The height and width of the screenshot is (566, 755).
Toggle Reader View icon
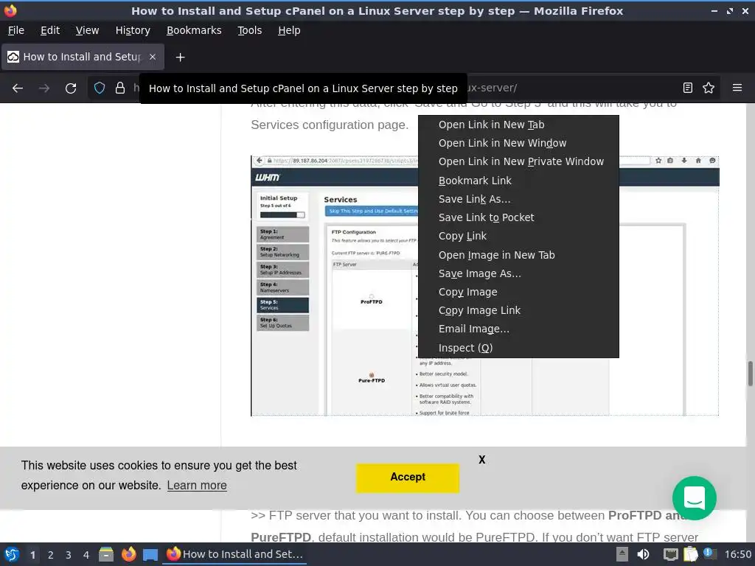coord(688,88)
